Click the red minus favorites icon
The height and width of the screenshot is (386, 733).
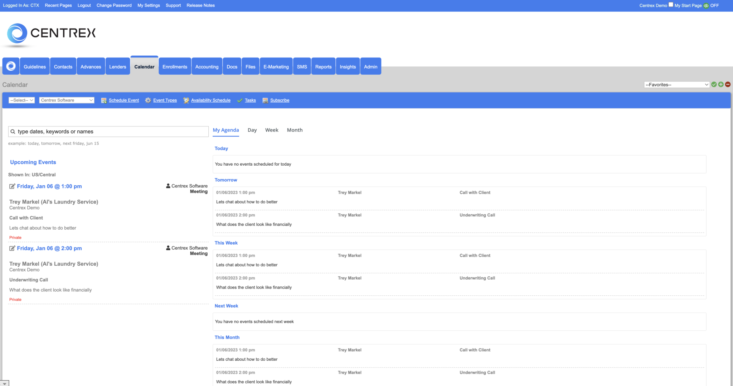coord(727,84)
